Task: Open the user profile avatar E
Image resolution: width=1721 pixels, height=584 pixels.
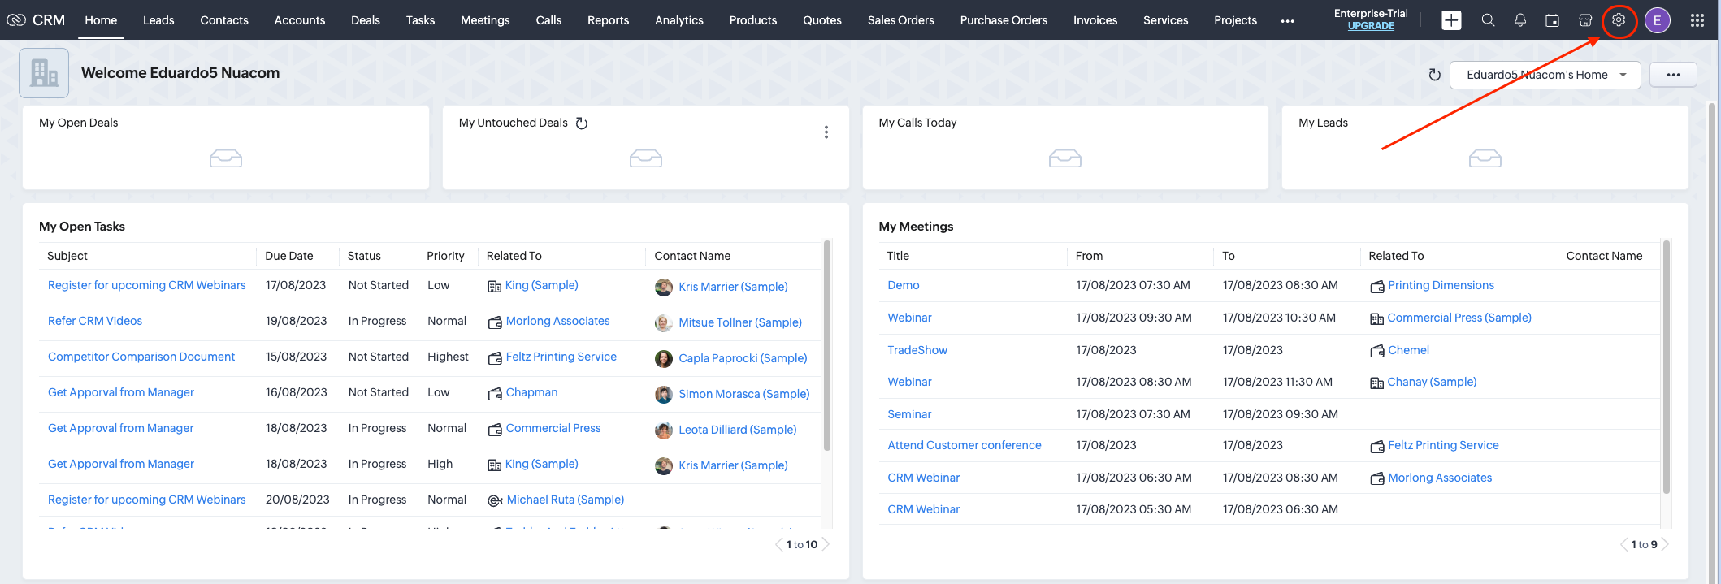Action: click(x=1658, y=20)
